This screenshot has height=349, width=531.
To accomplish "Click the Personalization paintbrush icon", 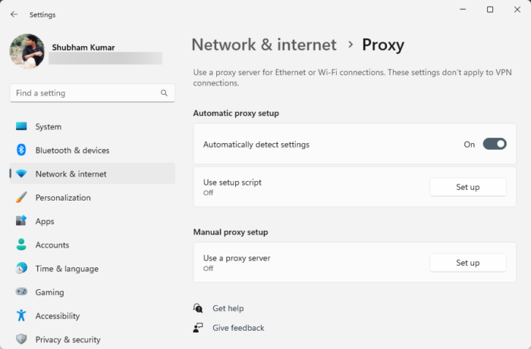I will pyautogui.click(x=21, y=198).
